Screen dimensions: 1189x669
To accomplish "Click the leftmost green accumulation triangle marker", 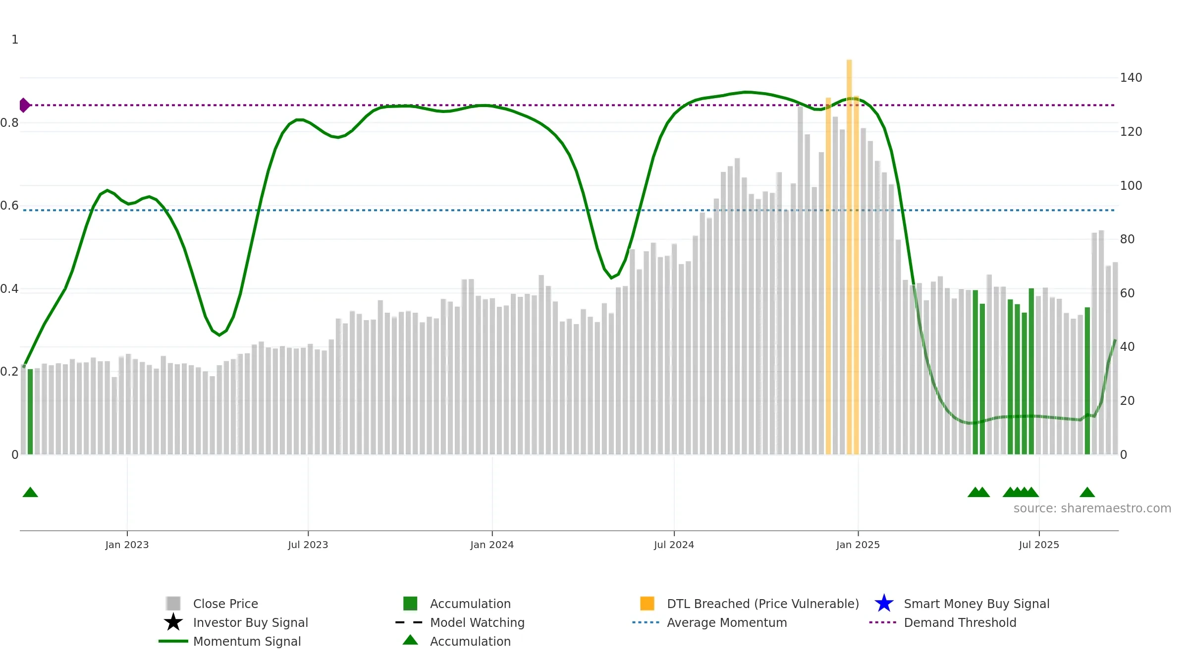I will coord(30,492).
